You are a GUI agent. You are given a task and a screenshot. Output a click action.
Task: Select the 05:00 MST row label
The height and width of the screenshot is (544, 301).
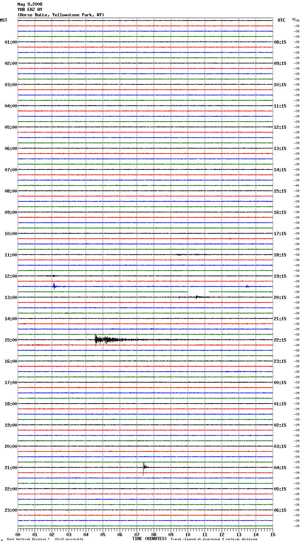11,127
